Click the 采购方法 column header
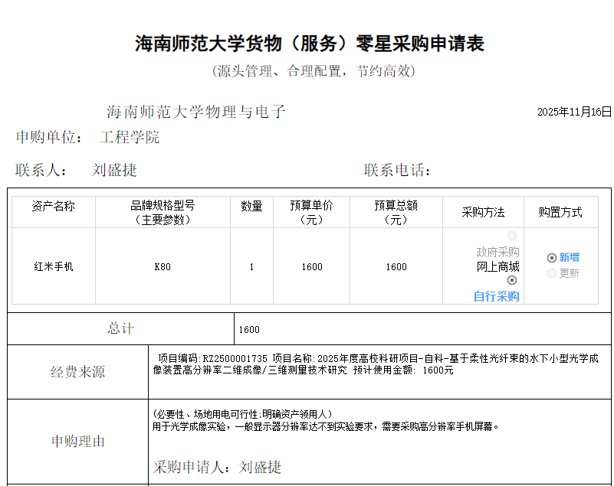614x486 pixels. 483,212
